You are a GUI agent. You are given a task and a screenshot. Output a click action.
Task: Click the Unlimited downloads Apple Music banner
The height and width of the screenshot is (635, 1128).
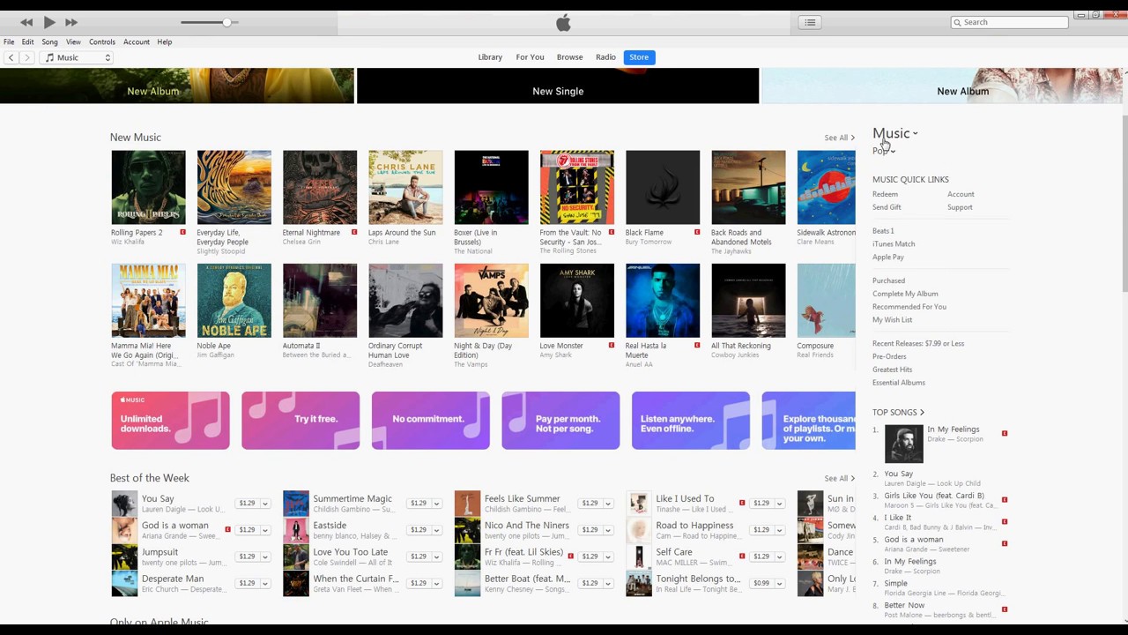tap(170, 421)
